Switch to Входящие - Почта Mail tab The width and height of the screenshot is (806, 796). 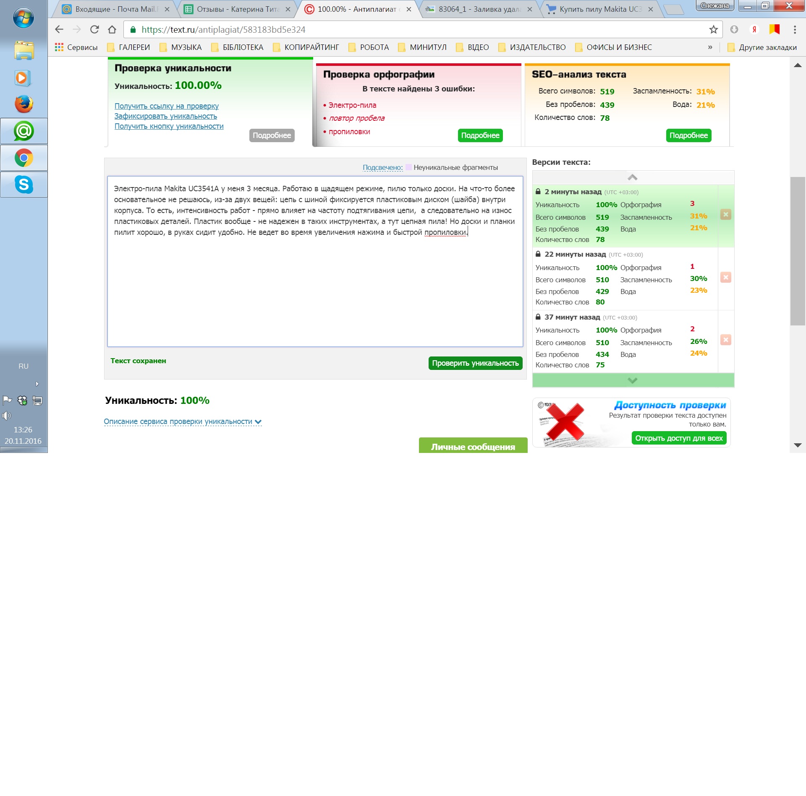pyautogui.click(x=115, y=9)
